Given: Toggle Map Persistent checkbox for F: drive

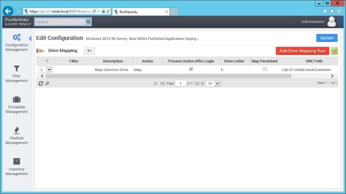Looking at the screenshot, I should tap(265, 69).
